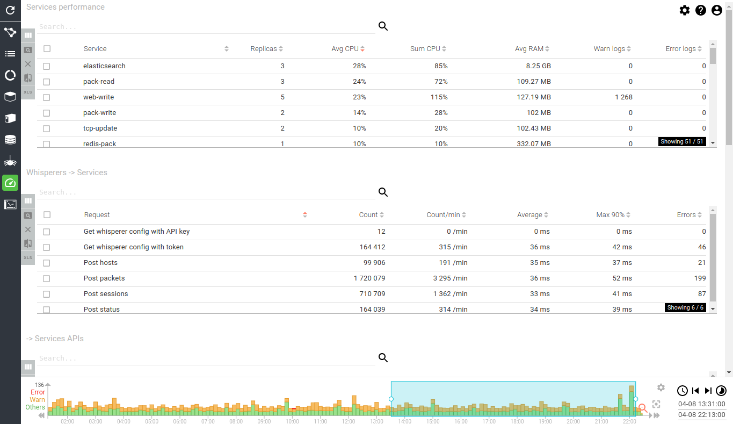The height and width of the screenshot is (424, 733).
Task: Click the Services performance search magnifier
Action: [383, 26]
